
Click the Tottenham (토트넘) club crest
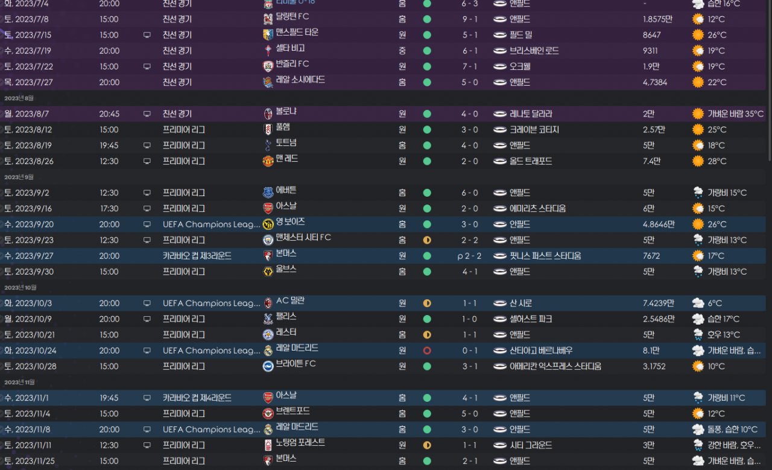click(x=268, y=145)
